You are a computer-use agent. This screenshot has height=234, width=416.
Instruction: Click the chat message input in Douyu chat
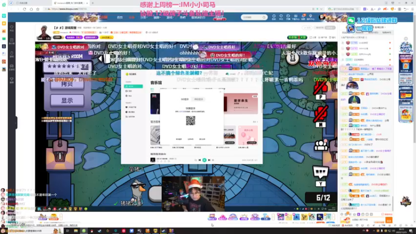368,220
